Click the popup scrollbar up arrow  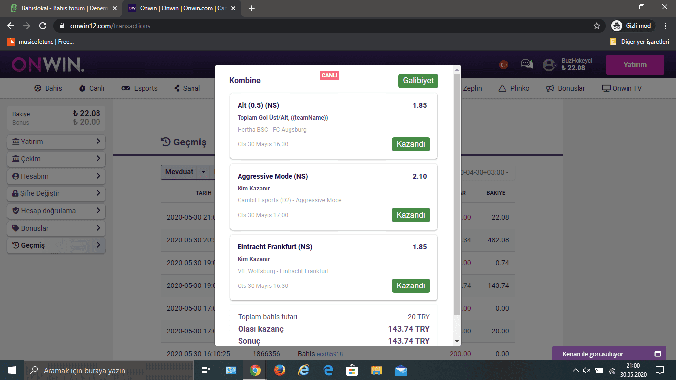click(457, 70)
